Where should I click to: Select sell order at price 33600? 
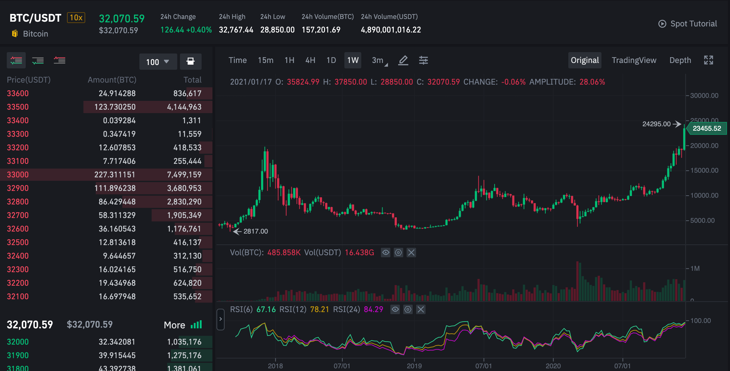pos(106,93)
